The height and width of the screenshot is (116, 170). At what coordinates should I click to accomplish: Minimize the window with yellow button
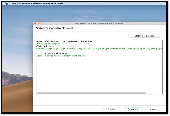click(39, 24)
